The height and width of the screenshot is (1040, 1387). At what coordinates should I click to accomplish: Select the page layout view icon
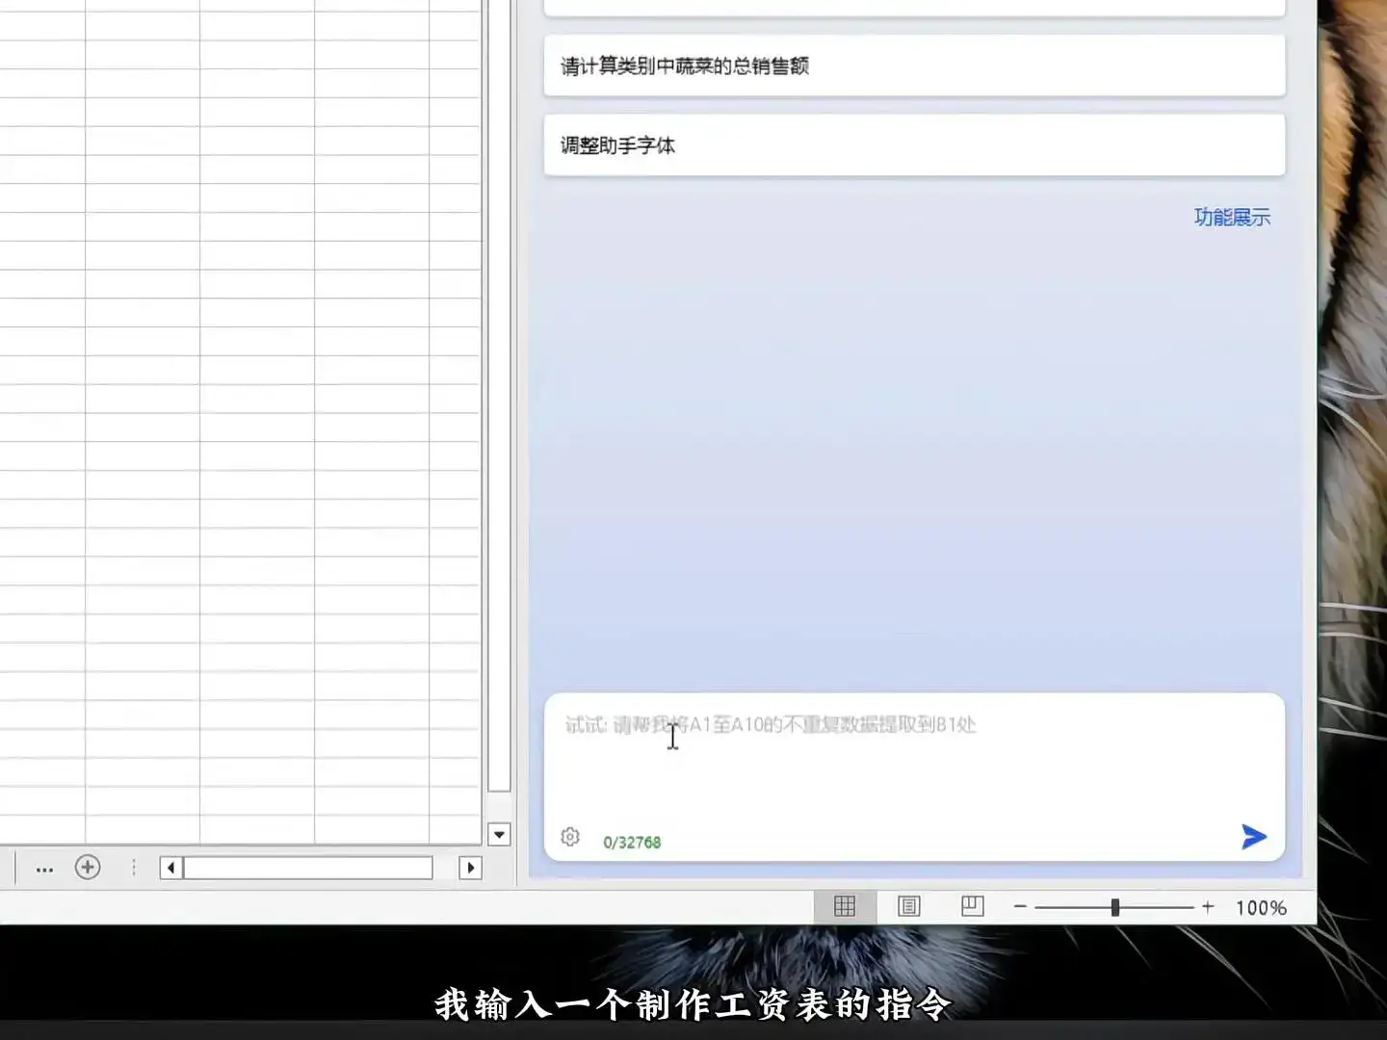tap(907, 906)
